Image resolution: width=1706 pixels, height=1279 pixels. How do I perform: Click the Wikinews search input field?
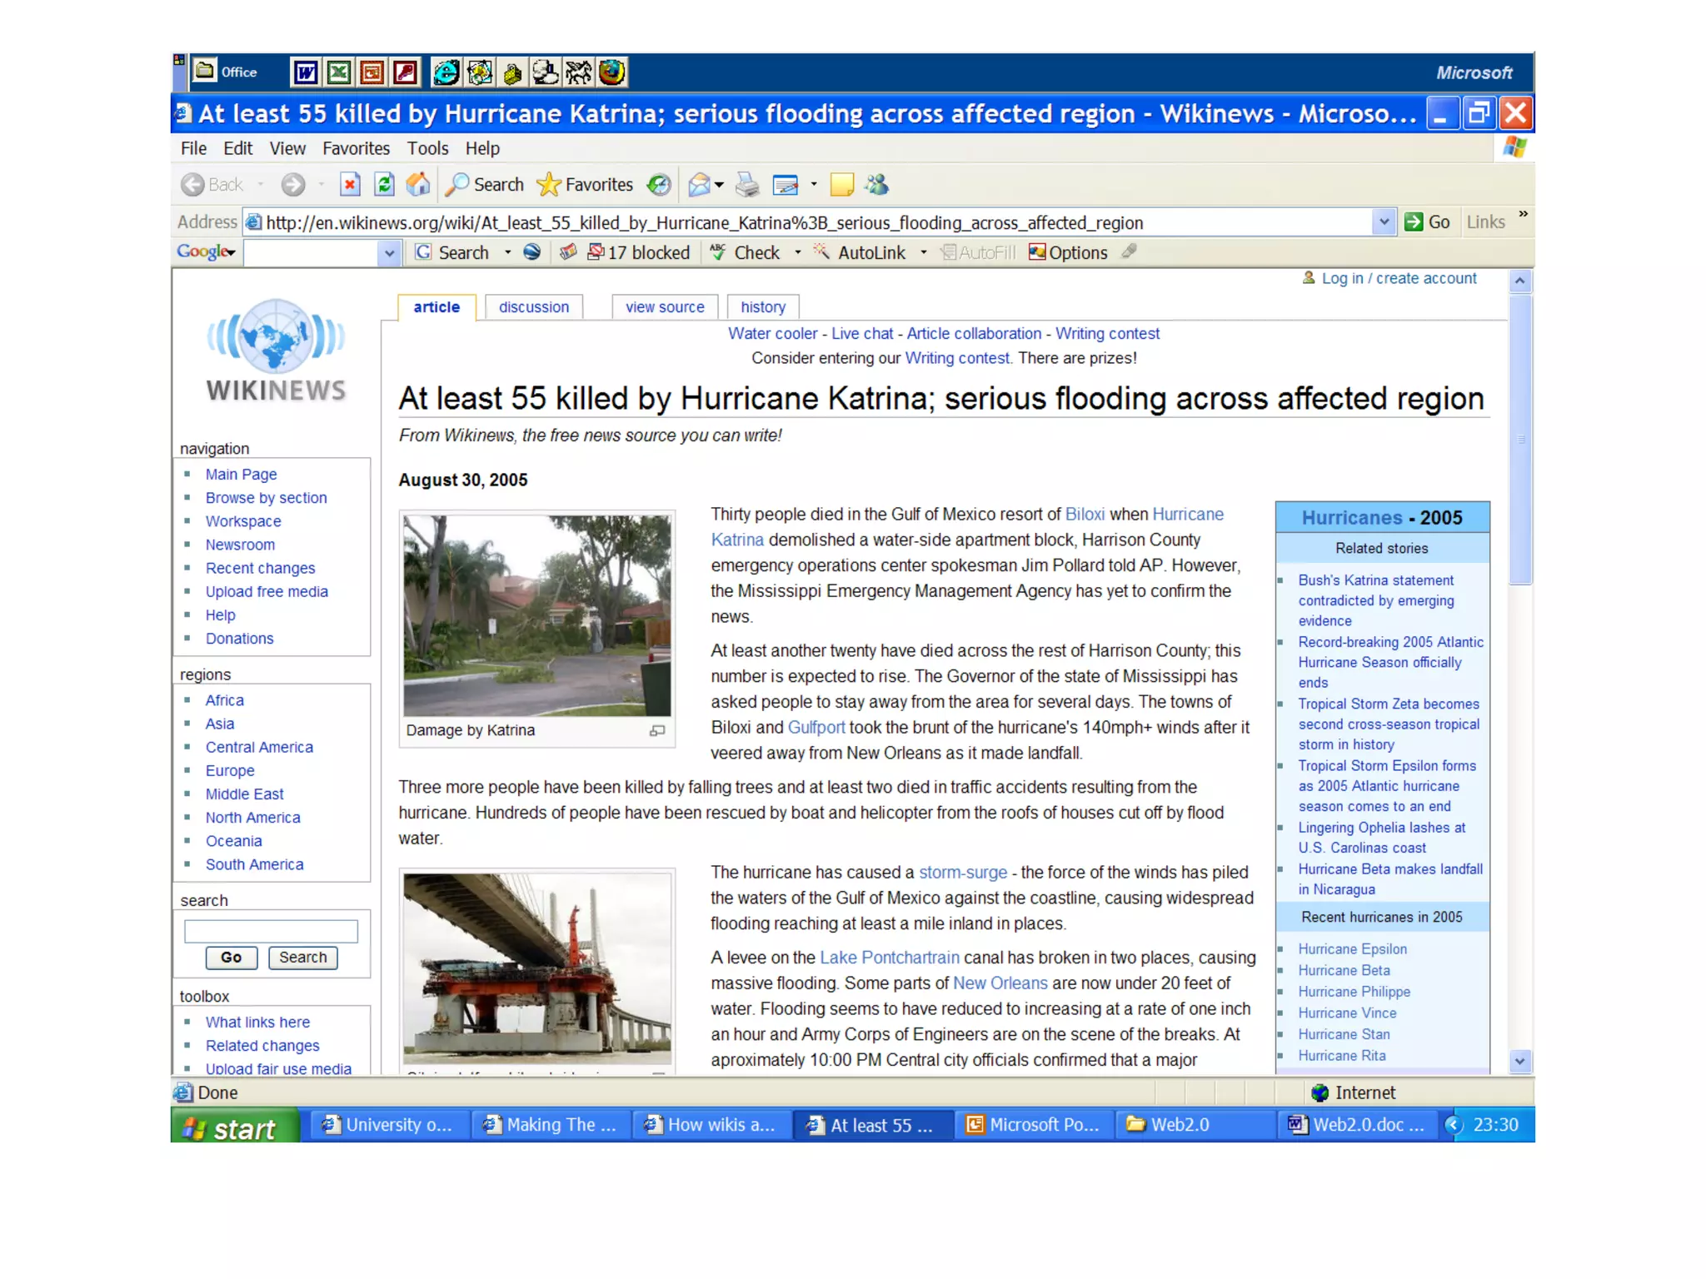coord(271,931)
